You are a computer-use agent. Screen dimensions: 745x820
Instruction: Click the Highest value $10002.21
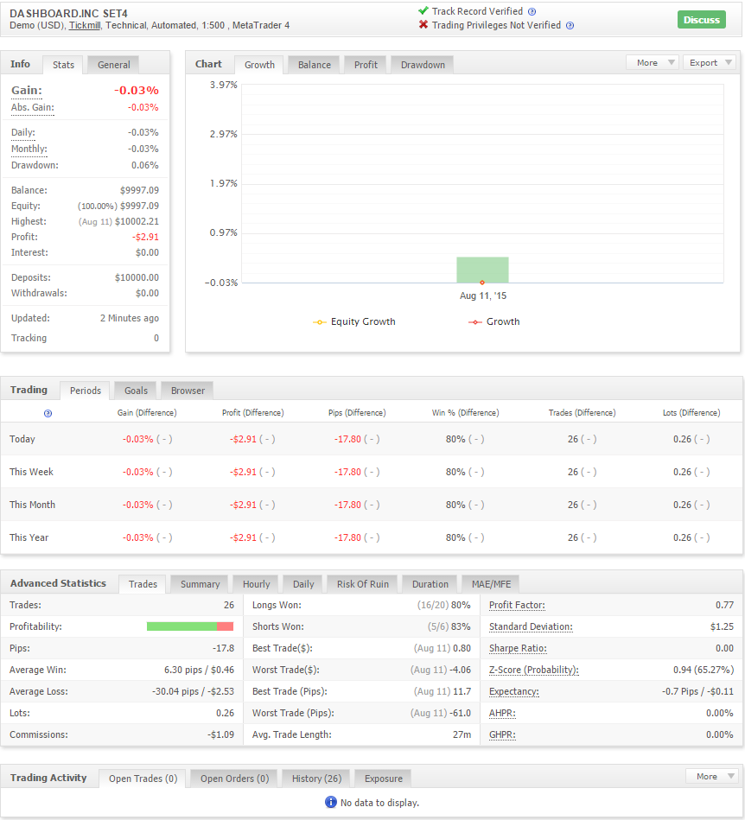click(x=137, y=222)
